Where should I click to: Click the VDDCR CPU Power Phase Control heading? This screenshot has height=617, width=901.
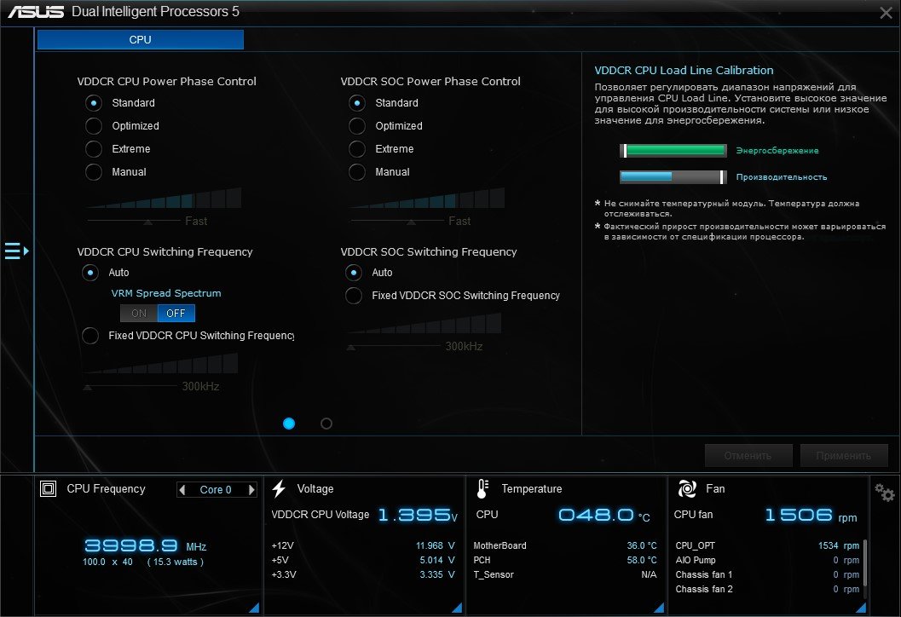pos(166,82)
